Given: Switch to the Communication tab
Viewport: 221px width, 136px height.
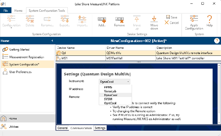Looking at the screenshot, I should [x=81, y=128].
